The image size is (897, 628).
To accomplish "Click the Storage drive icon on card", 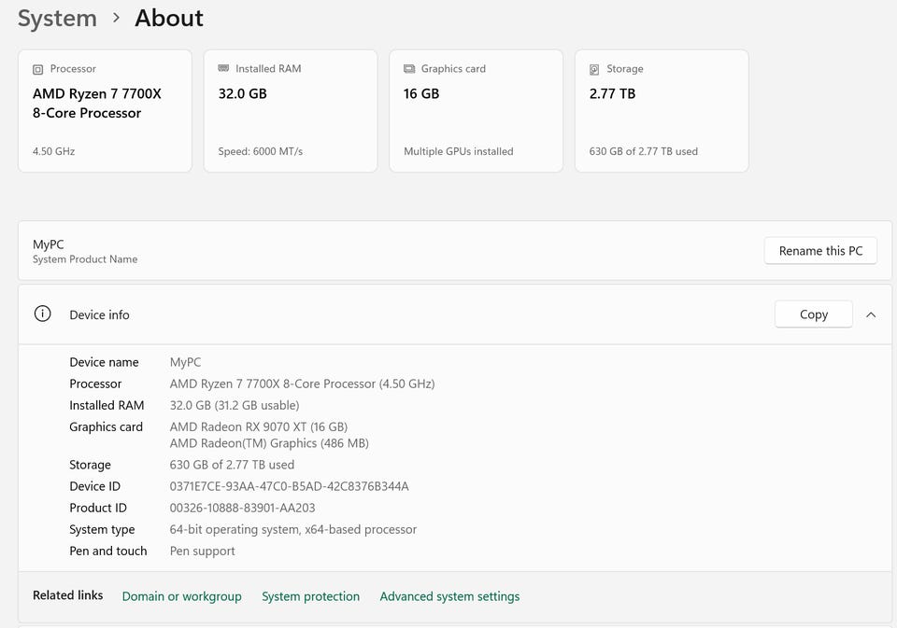I will 594,69.
